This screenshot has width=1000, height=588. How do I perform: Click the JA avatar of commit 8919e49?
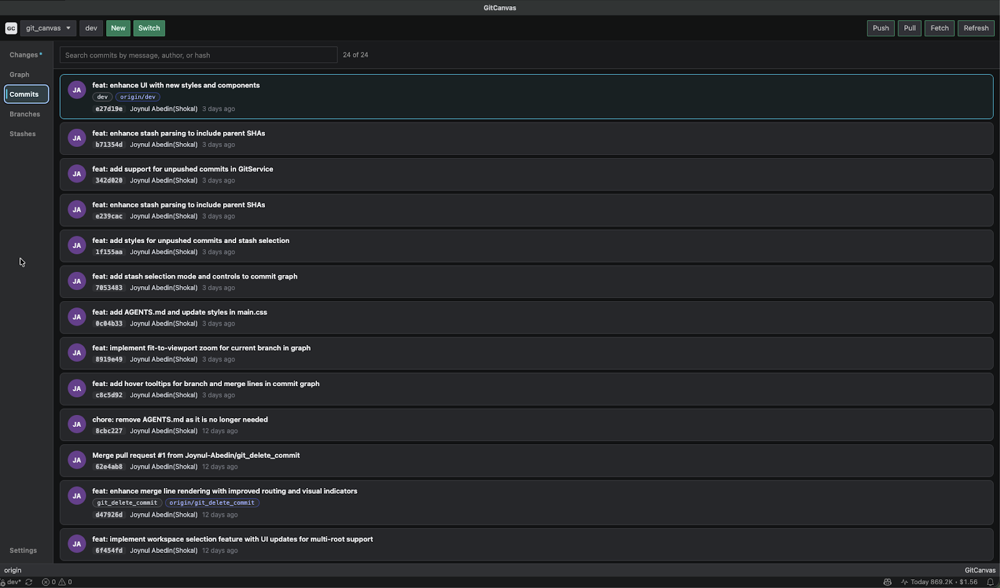point(77,352)
